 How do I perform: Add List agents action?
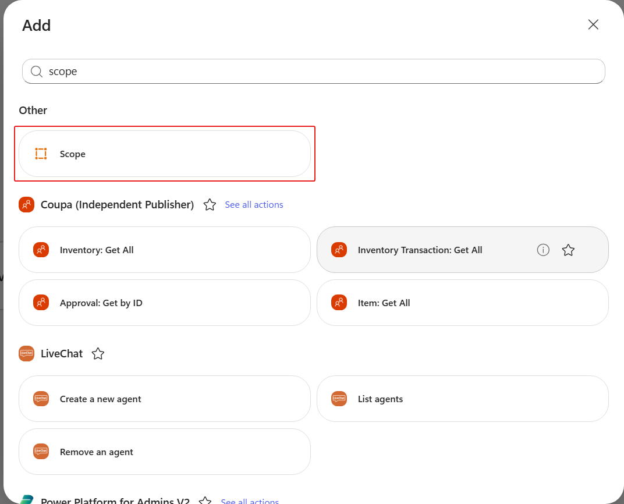pos(462,399)
